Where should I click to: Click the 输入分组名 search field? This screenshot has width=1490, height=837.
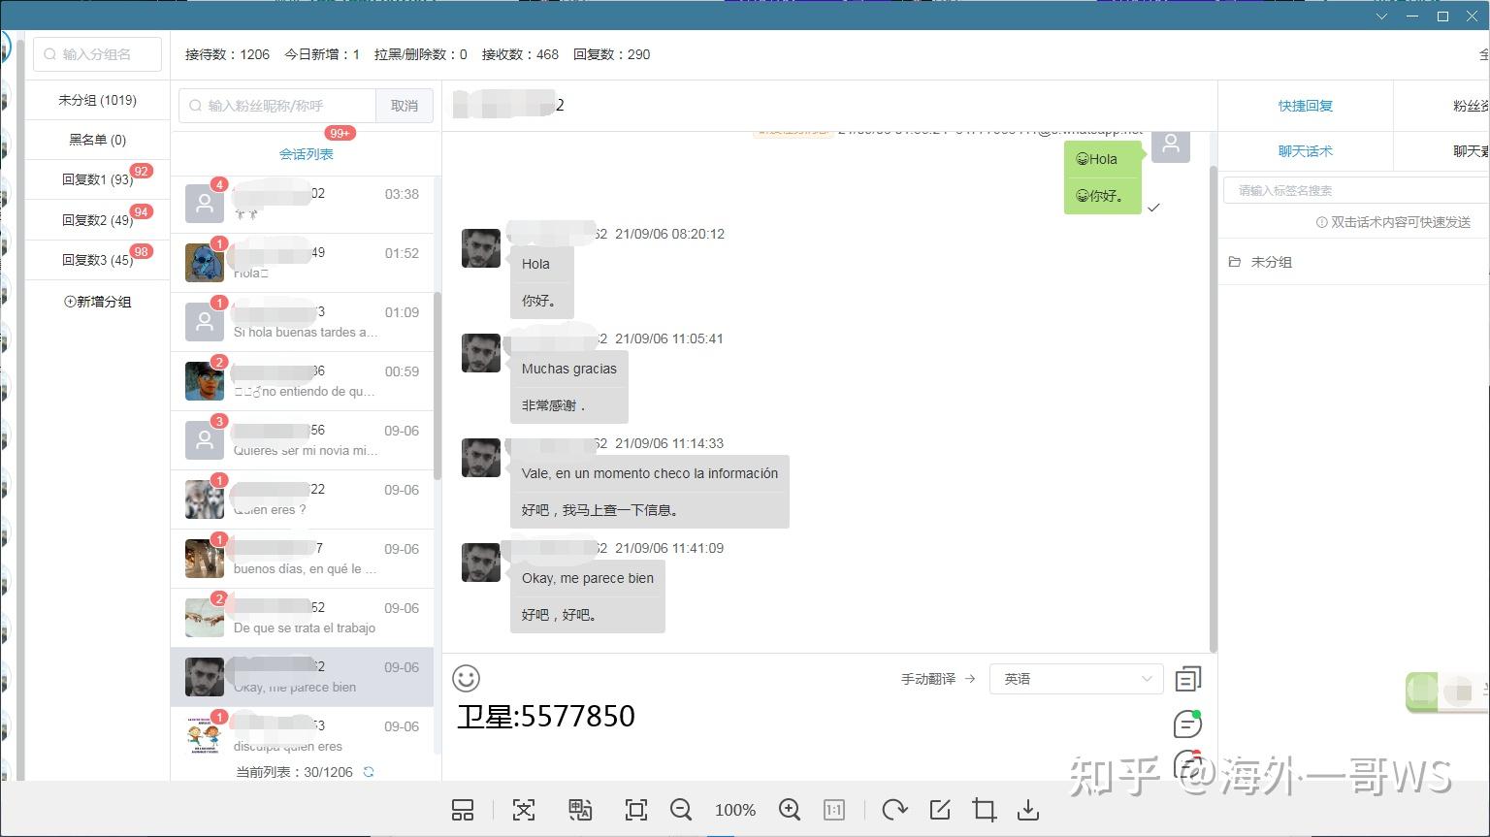[x=98, y=54]
